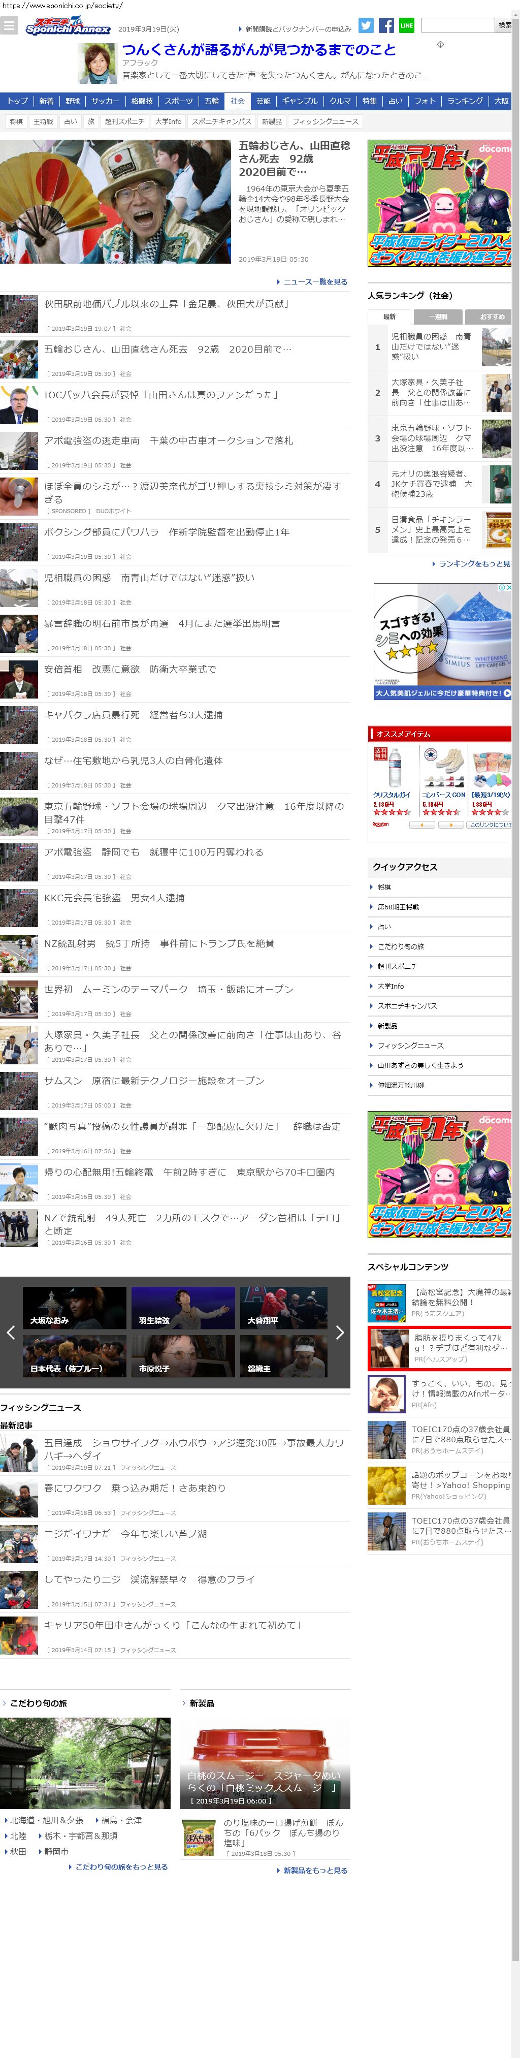Click the Rakuten widget next arrow

(x=450, y=825)
